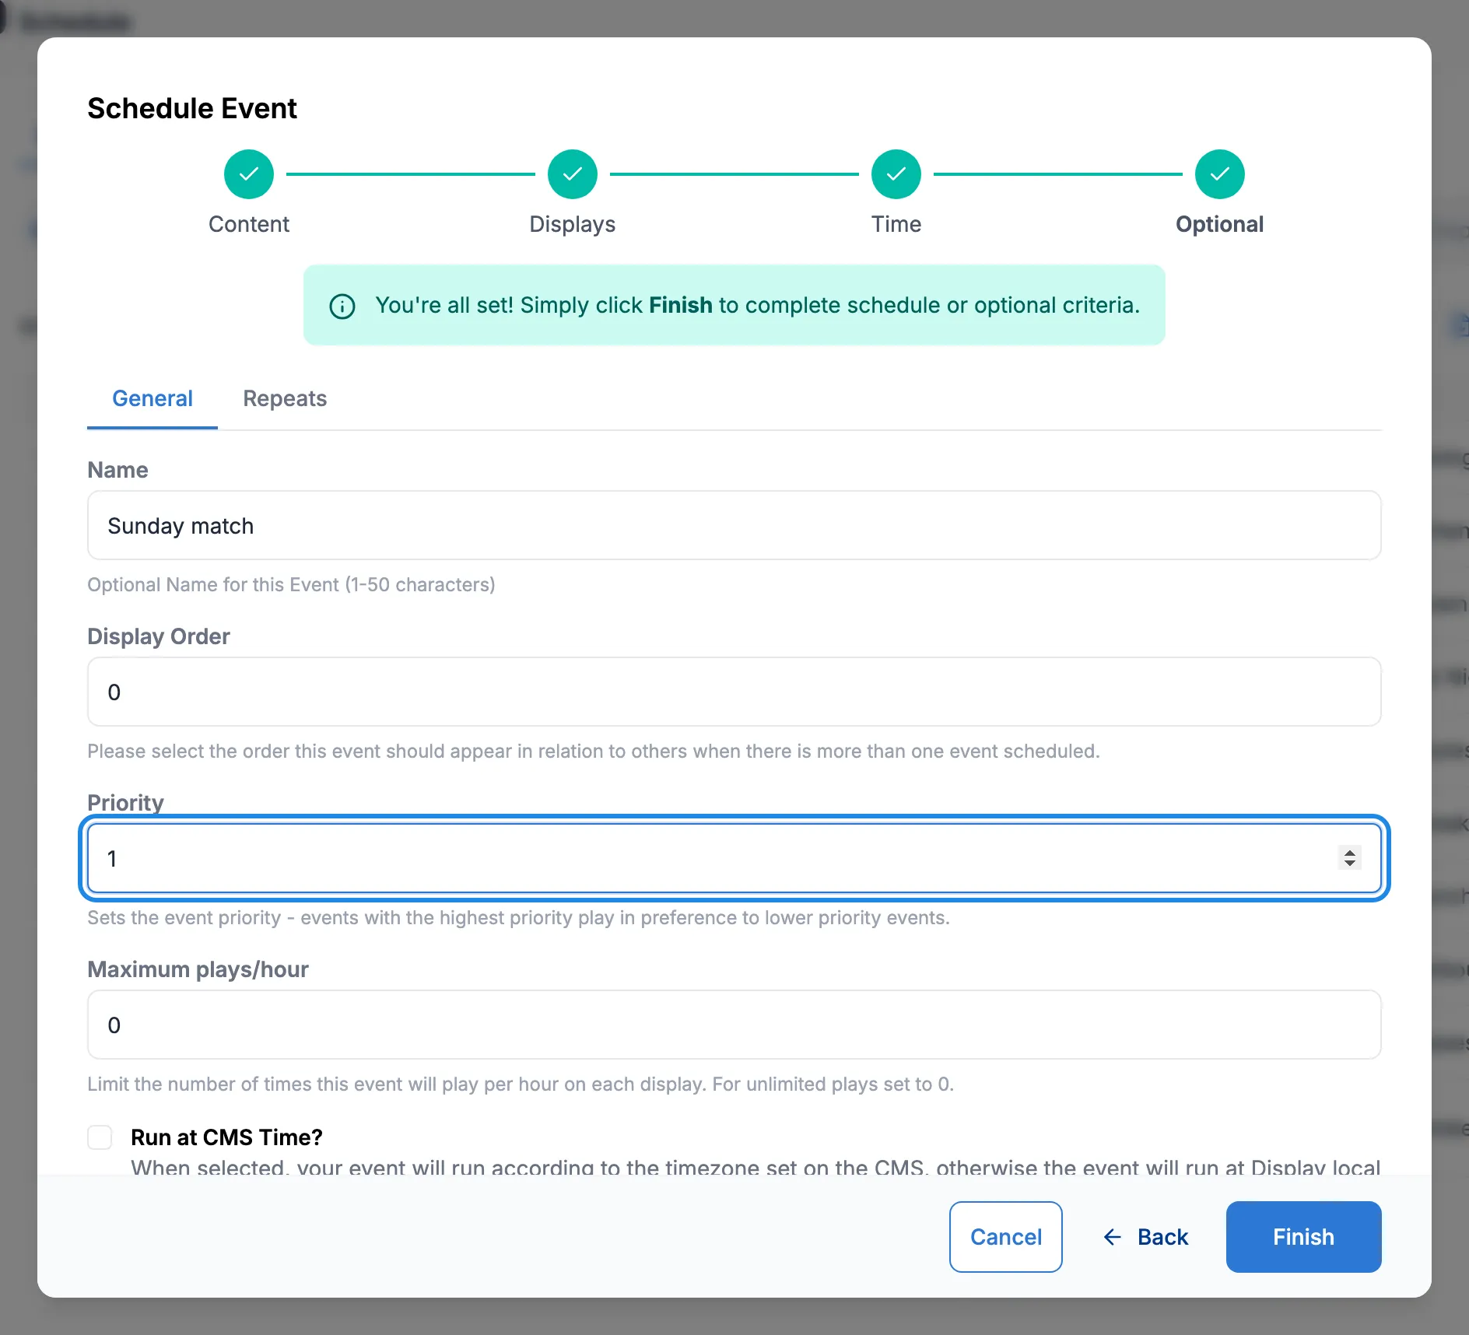This screenshot has height=1335, width=1469.
Task: Click the Optional step label
Action: tap(1220, 224)
